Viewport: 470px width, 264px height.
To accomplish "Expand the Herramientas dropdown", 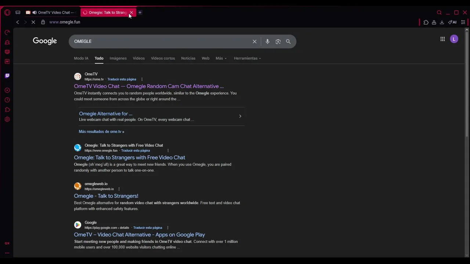I will [247, 58].
